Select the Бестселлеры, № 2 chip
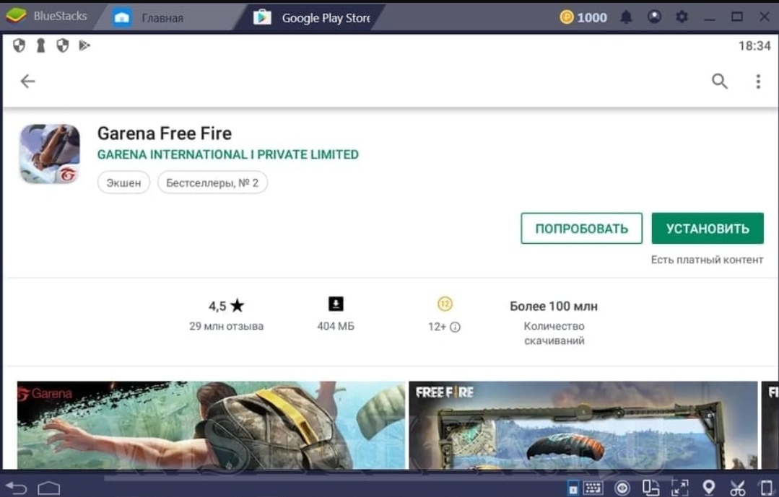The height and width of the screenshot is (497, 779). (x=212, y=182)
